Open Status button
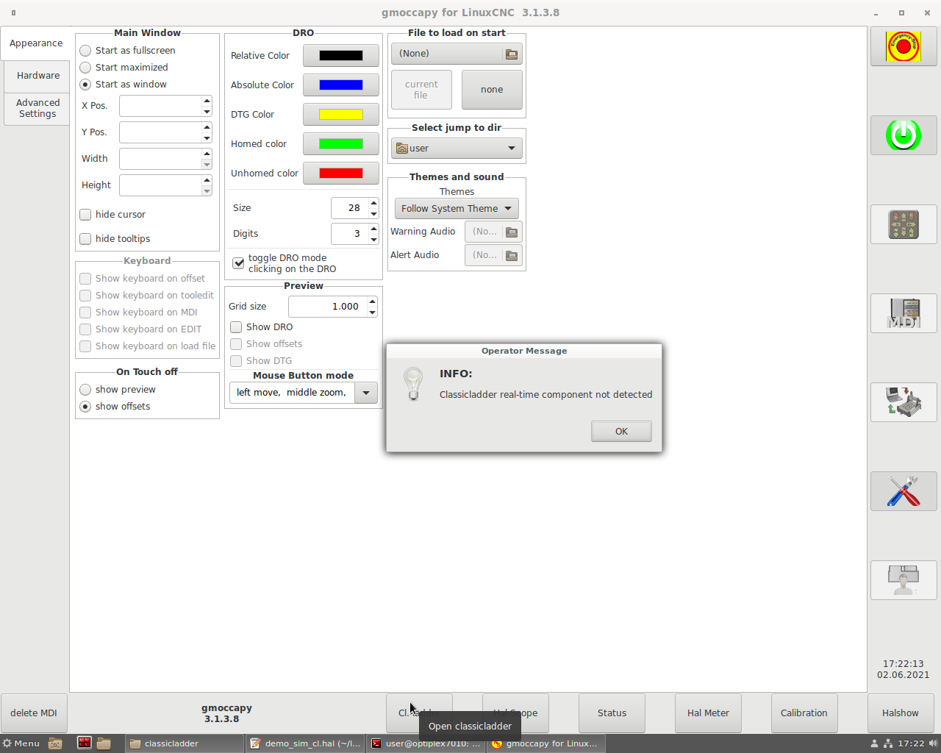Viewport: 941px width, 753px height. [x=612, y=713]
